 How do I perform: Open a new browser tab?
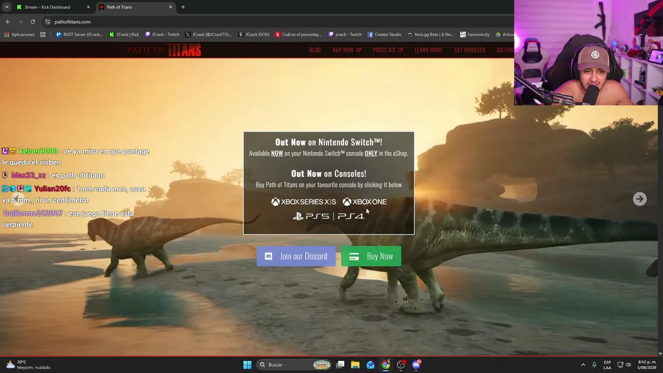183,7
